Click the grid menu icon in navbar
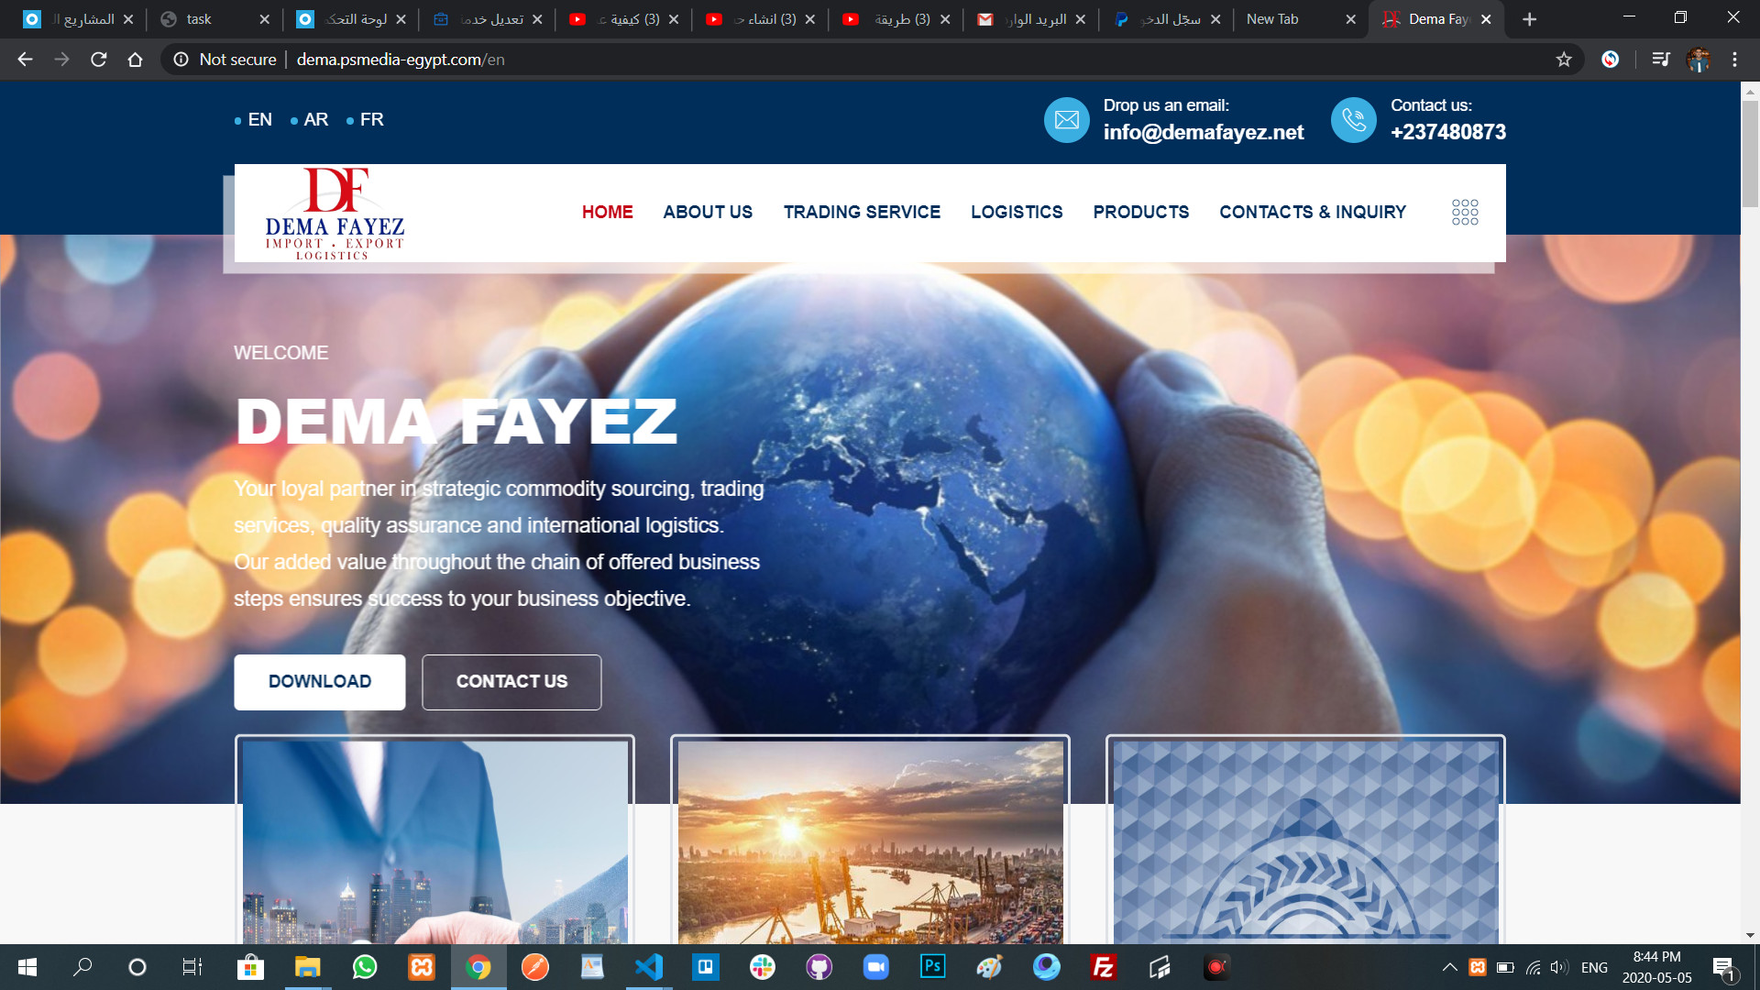 point(1464,212)
